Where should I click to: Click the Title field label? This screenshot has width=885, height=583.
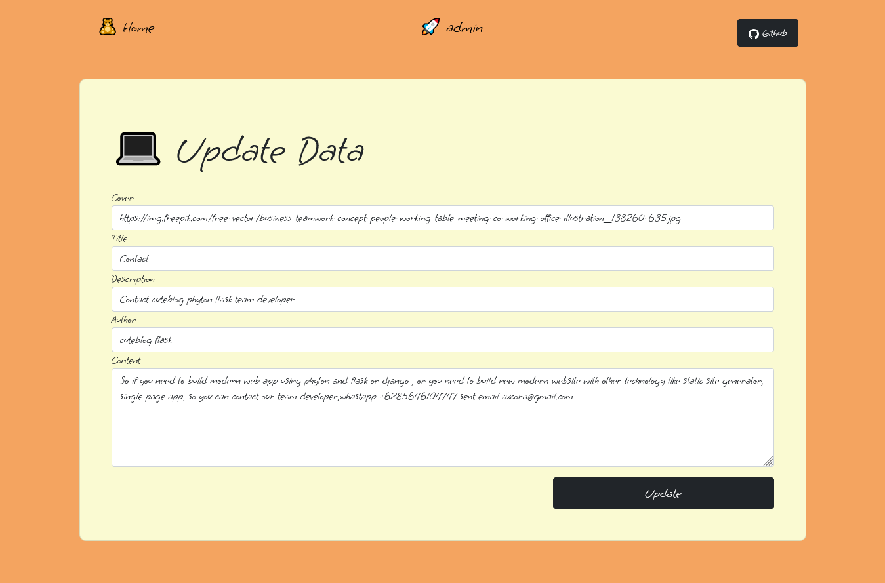[119, 239]
